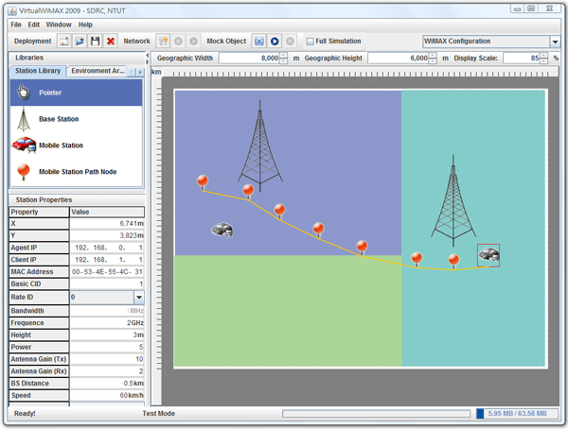Click the Geographic Height input field

(x=399, y=59)
